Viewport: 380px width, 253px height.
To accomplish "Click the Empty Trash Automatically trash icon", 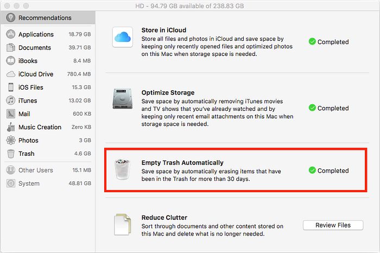I will pyautogui.click(x=122, y=169).
